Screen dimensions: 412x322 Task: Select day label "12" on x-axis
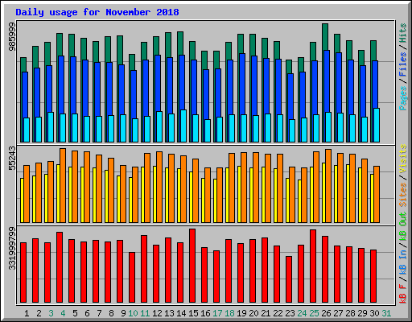[157, 313]
